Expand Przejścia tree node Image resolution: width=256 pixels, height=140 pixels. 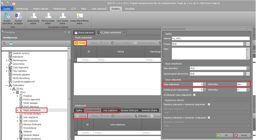point(18,96)
